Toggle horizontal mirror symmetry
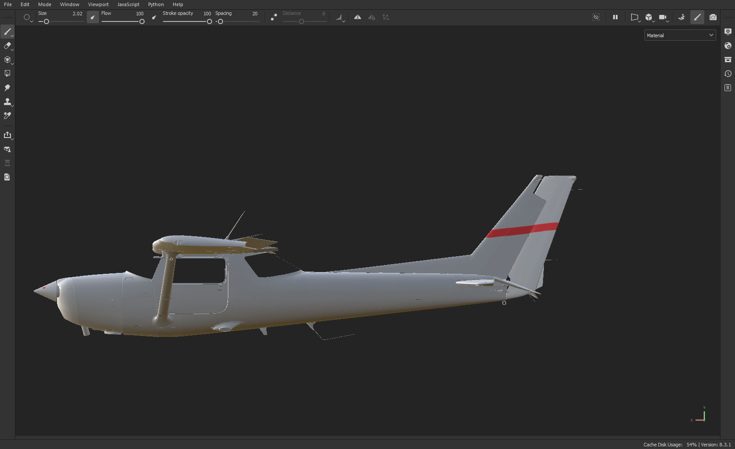This screenshot has width=735, height=449. tap(357, 17)
